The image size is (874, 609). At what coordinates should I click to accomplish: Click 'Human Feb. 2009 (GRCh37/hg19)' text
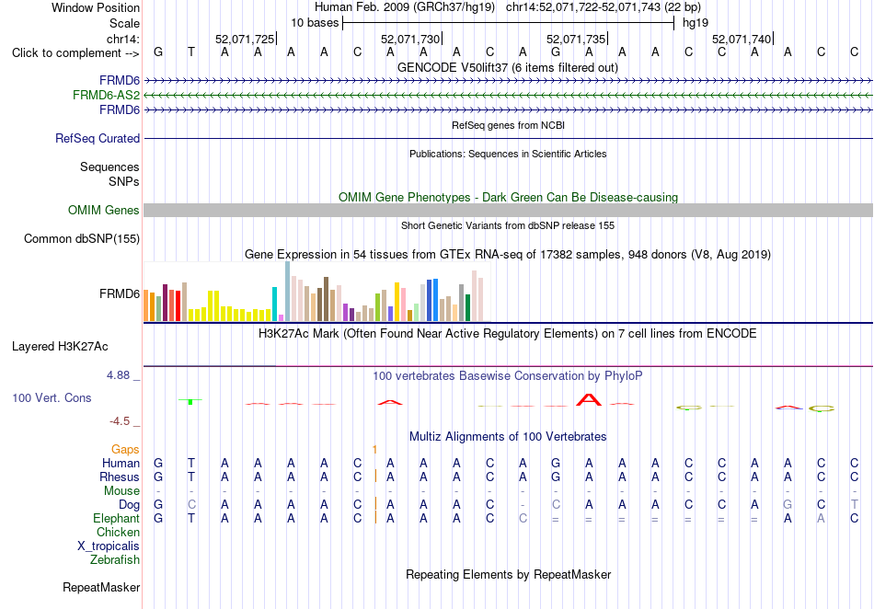(x=405, y=7)
